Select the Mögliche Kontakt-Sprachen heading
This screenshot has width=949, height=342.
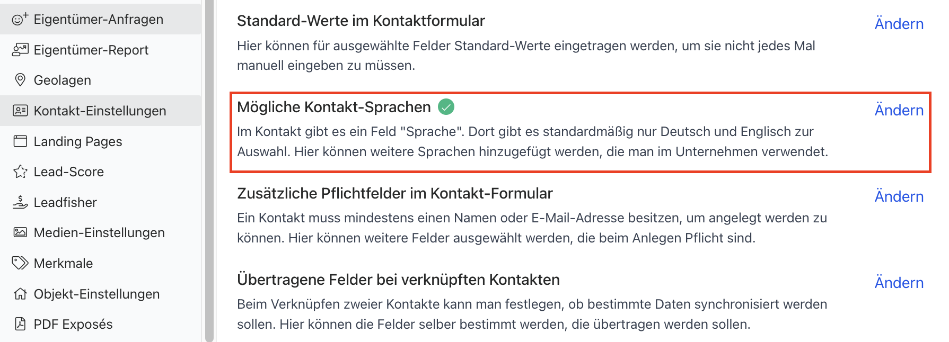point(333,107)
